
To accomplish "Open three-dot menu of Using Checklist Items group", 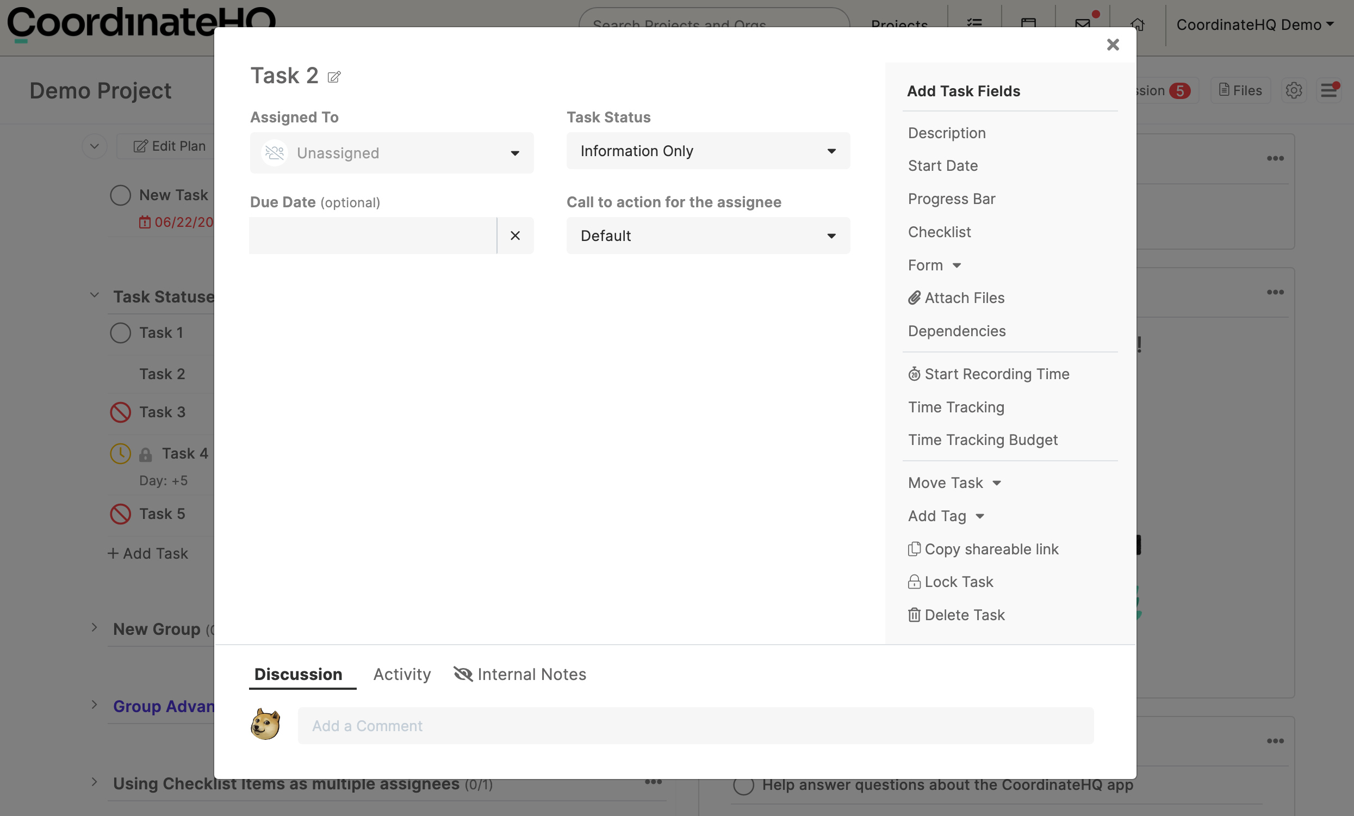I will tap(653, 782).
